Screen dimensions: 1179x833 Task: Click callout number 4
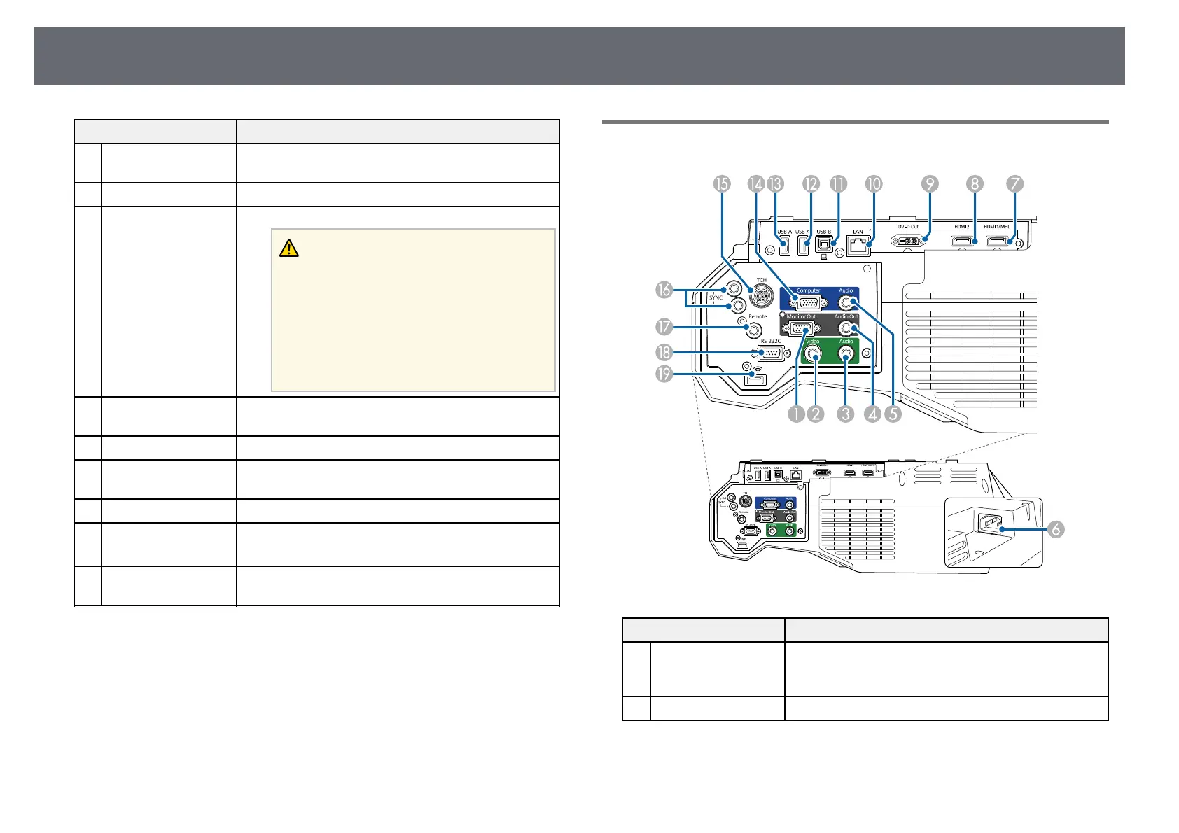click(x=872, y=414)
